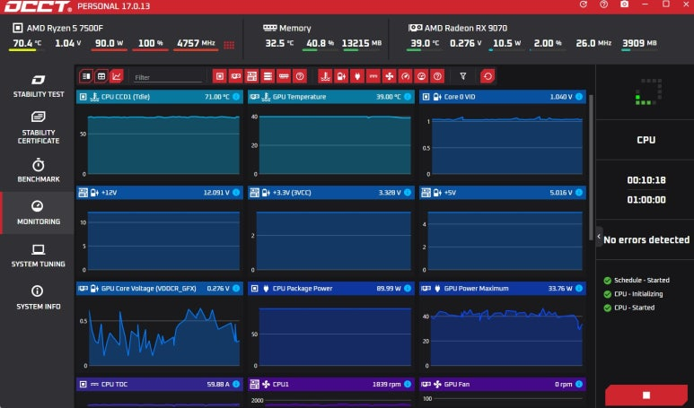
Task: Click the red core grid icon beside 4757 MHz
Action: point(229,45)
